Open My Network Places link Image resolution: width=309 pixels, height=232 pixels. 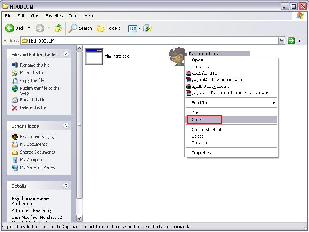click(37, 167)
